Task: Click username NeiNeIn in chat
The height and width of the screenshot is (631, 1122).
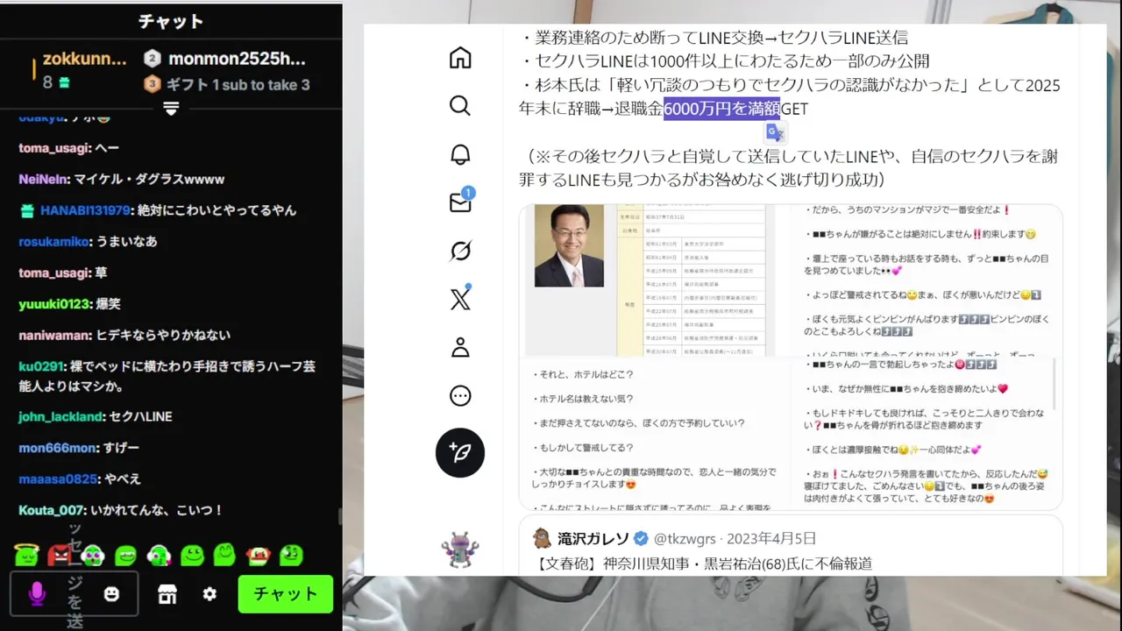Action: 43,179
